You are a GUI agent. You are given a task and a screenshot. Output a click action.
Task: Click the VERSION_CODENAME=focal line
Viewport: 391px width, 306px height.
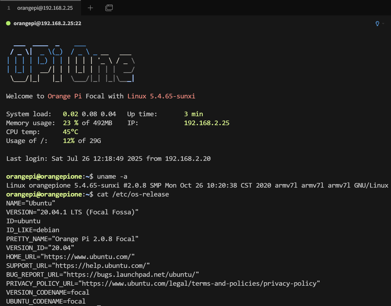click(48, 292)
